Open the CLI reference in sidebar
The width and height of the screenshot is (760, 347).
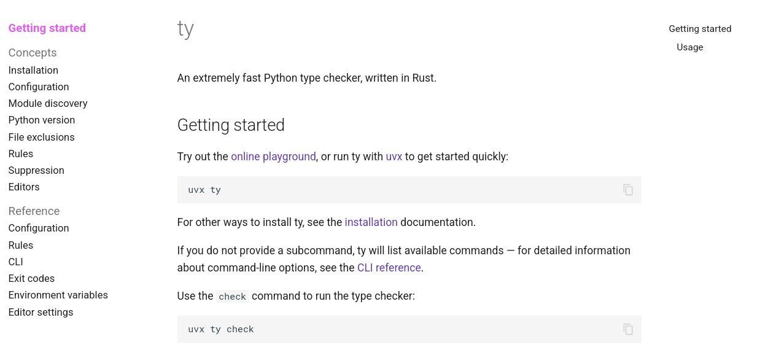pyautogui.click(x=16, y=262)
